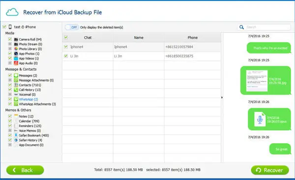Screen dimensions: 295x180
Task: Select Contacts (7101) label
Action: pyautogui.click(x=29, y=85)
